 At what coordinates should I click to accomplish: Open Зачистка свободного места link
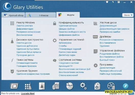(72, 32)
